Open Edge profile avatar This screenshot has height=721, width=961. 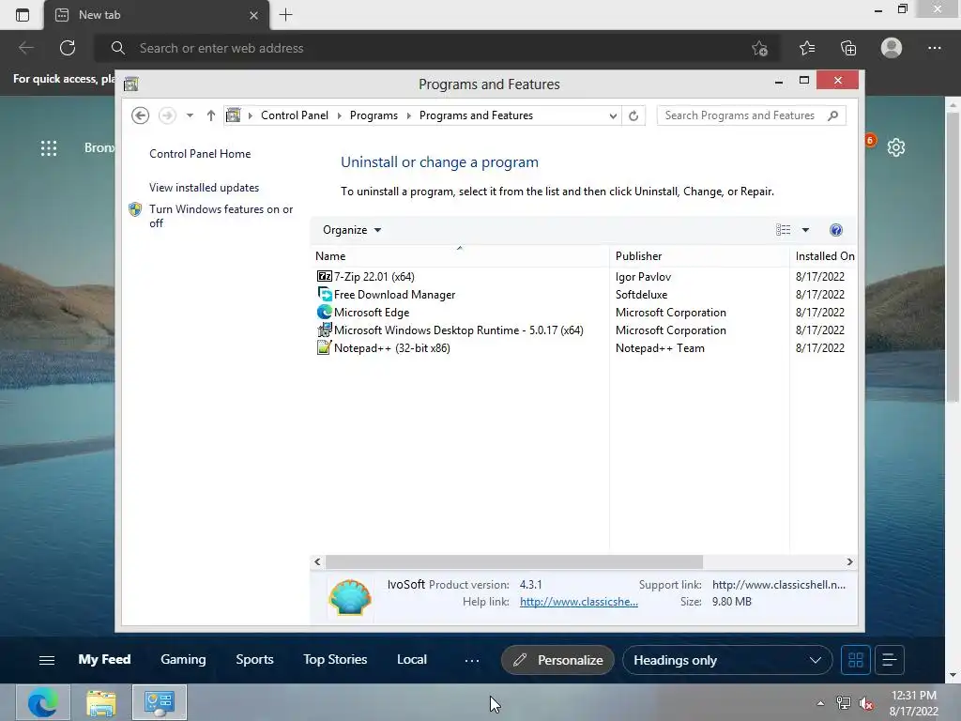click(892, 48)
